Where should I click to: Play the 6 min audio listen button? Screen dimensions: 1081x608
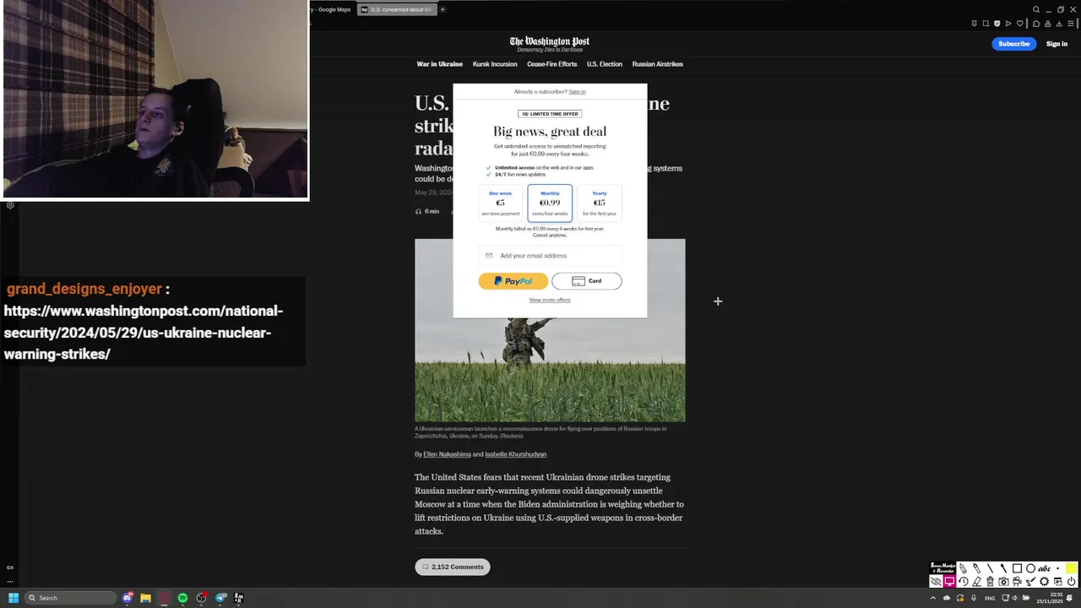coord(427,211)
